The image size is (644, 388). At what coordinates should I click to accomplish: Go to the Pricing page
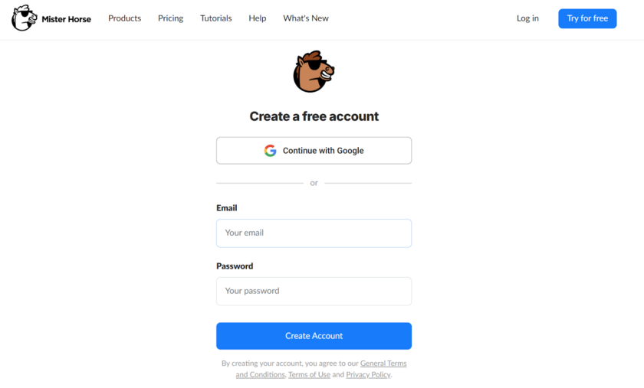170,18
